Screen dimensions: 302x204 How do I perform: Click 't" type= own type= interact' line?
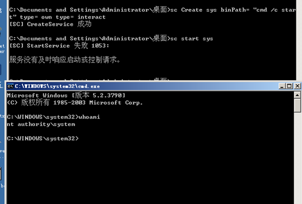pos(57,17)
